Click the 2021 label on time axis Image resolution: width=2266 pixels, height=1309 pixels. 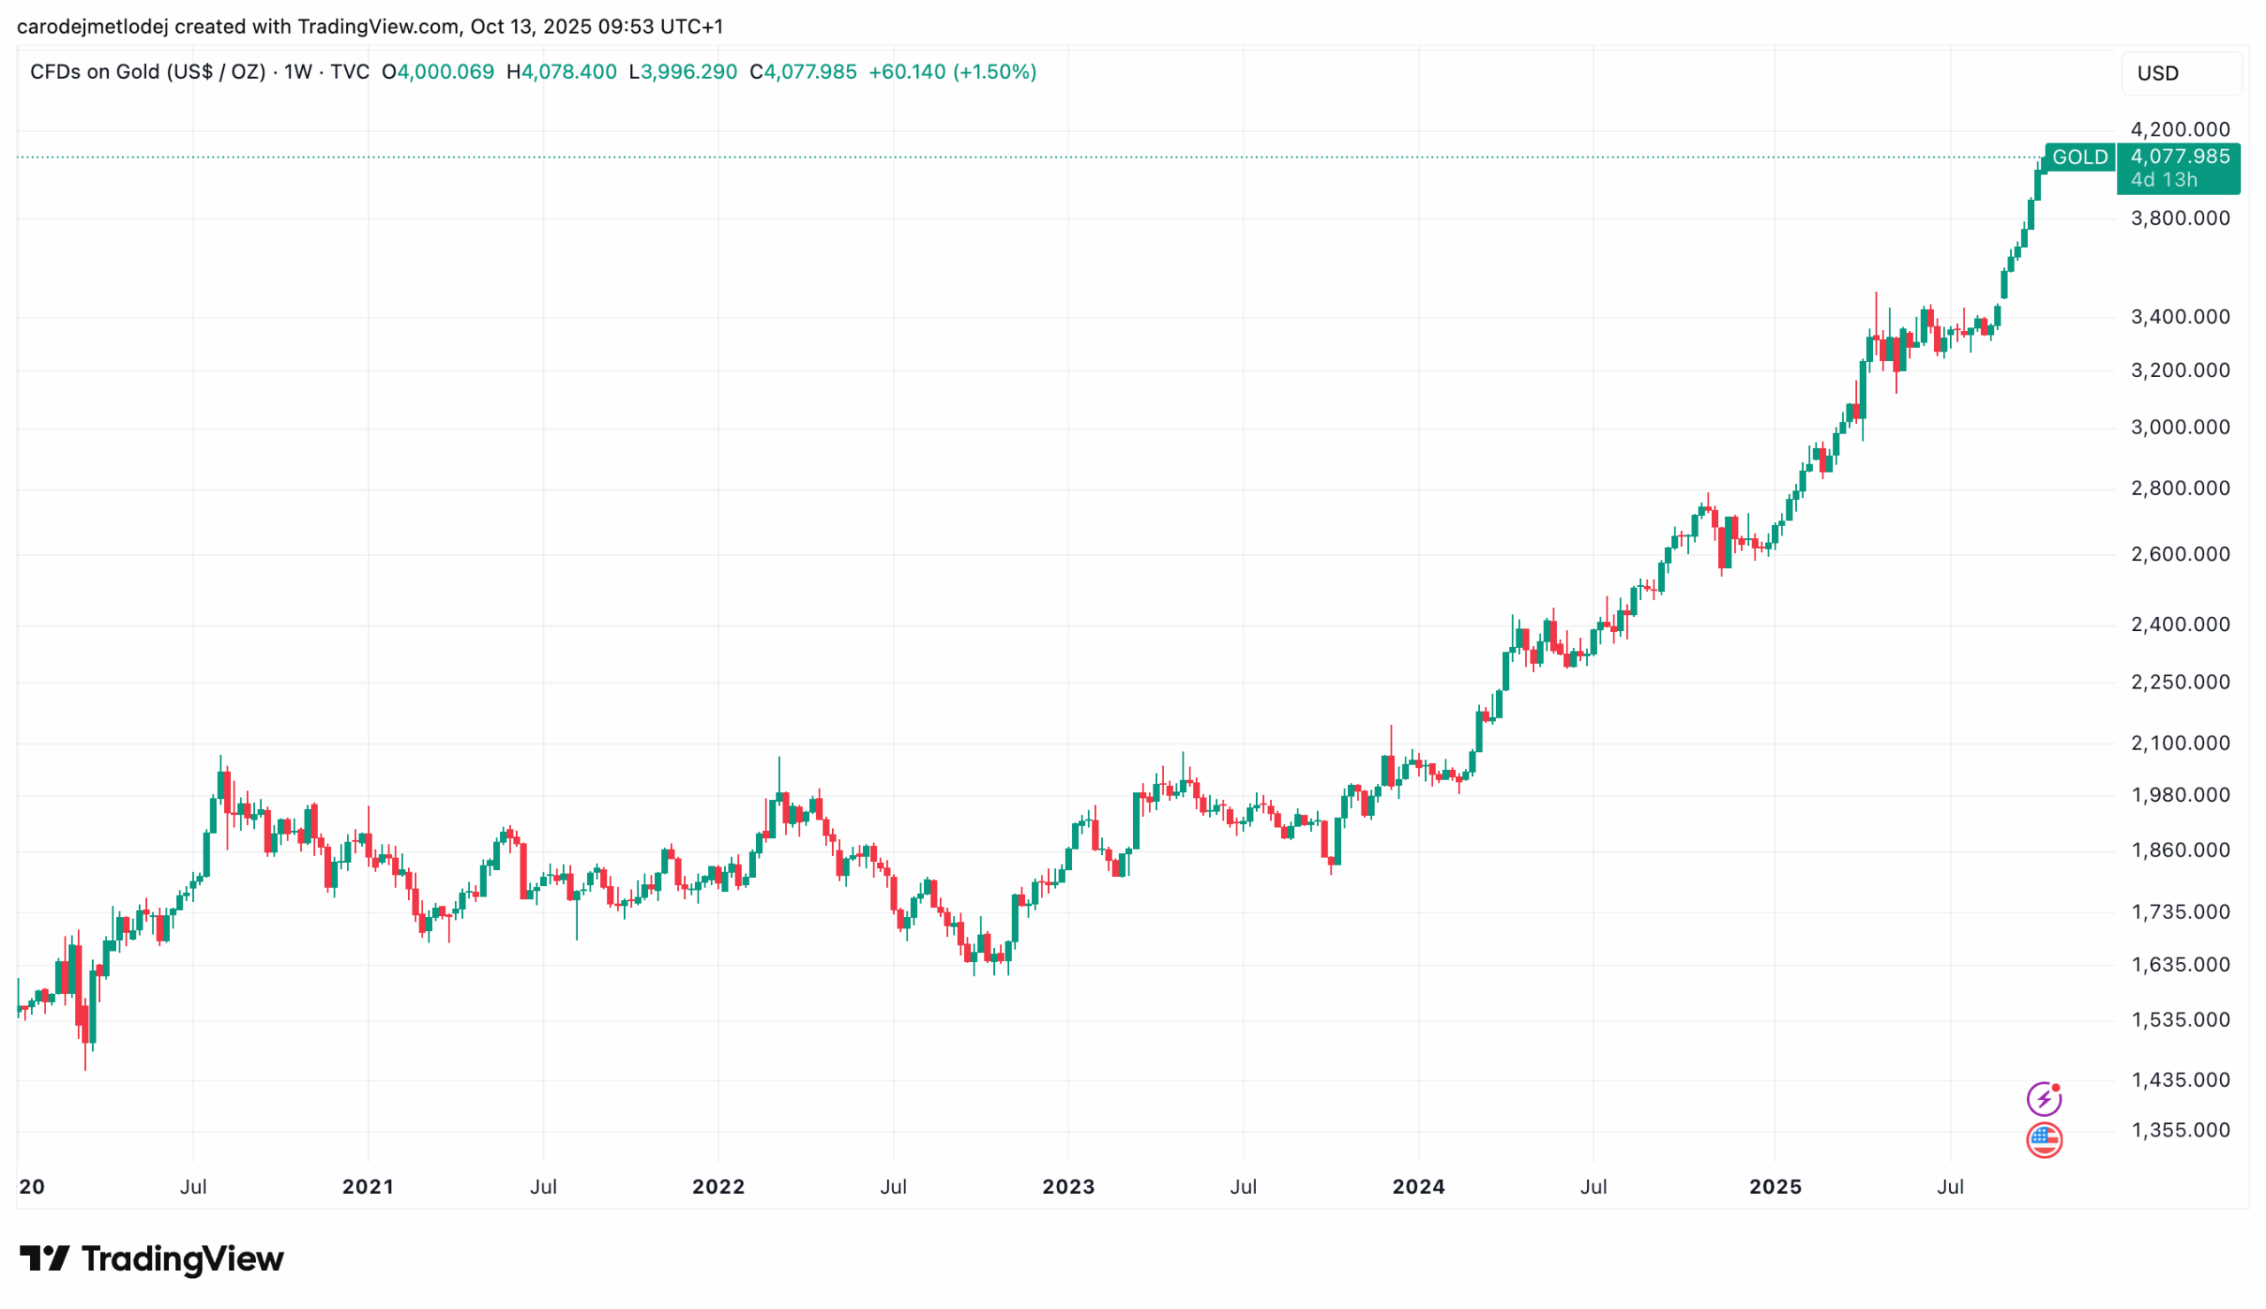(367, 1187)
